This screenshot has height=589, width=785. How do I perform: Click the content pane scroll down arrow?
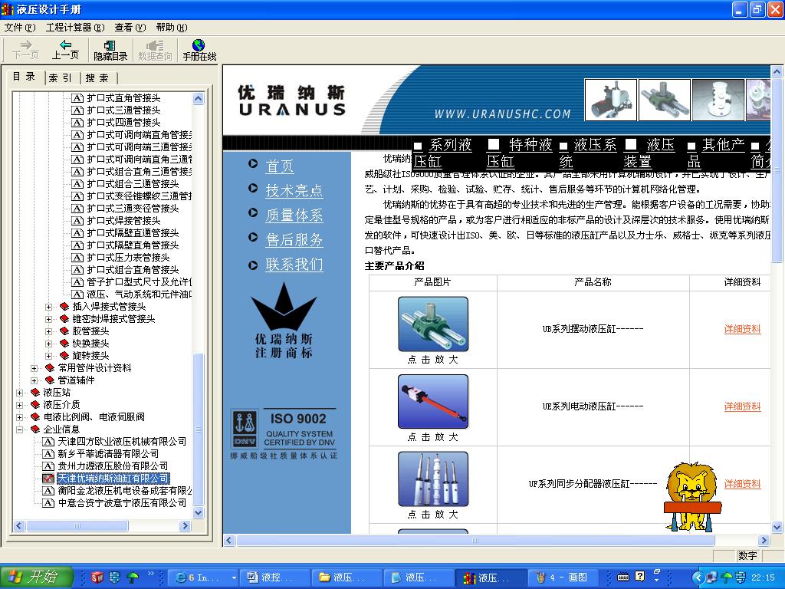click(x=777, y=527)
